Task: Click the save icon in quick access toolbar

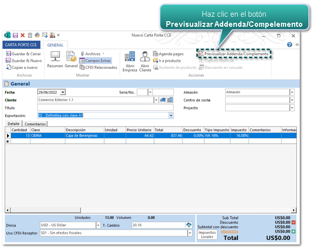Action: 15,35
